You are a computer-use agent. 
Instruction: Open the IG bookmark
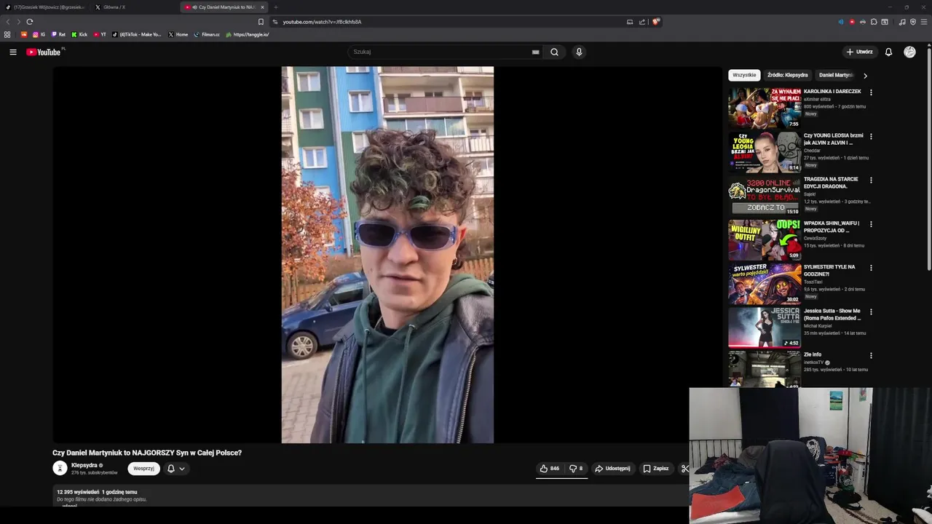(x=39, y=34)
